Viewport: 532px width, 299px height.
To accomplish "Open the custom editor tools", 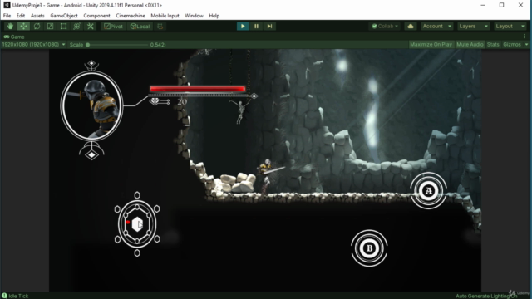I will click(91, 26).
